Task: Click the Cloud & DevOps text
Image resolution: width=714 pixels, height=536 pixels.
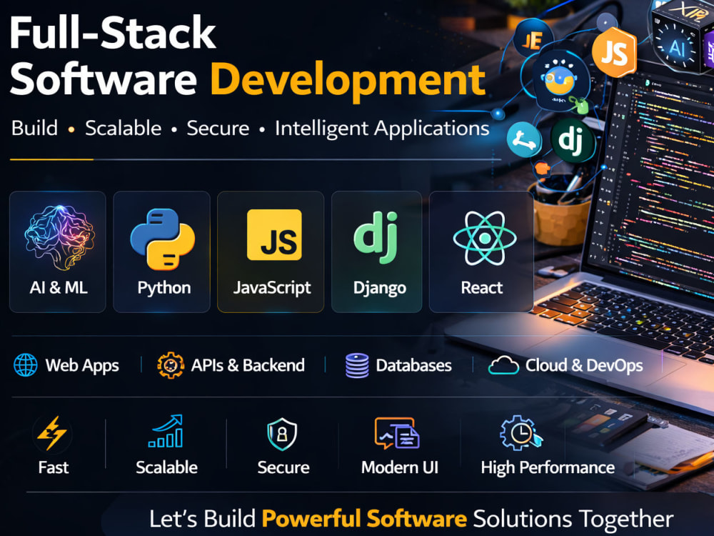Action: click(584, 365)
